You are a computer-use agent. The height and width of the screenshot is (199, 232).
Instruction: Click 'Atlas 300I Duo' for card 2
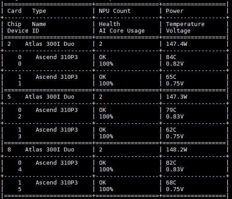(50, 44)
